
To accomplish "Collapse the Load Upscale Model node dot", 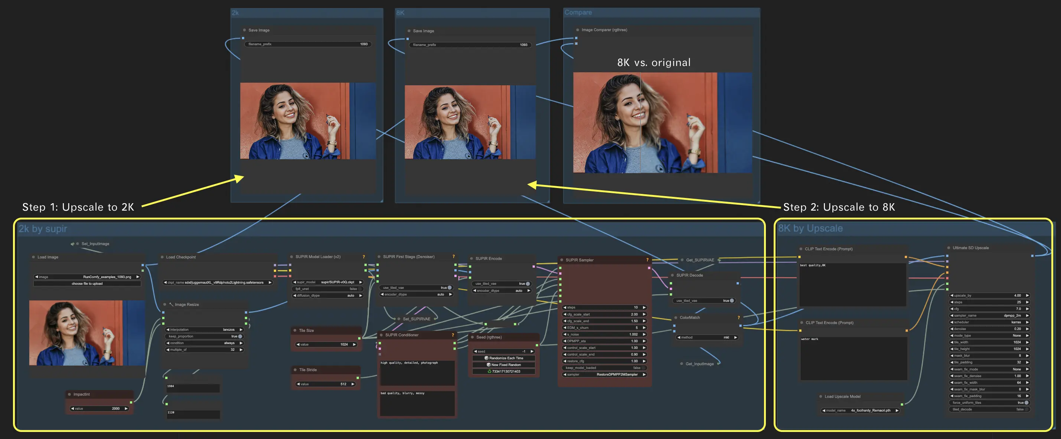I will coord(820,397).
